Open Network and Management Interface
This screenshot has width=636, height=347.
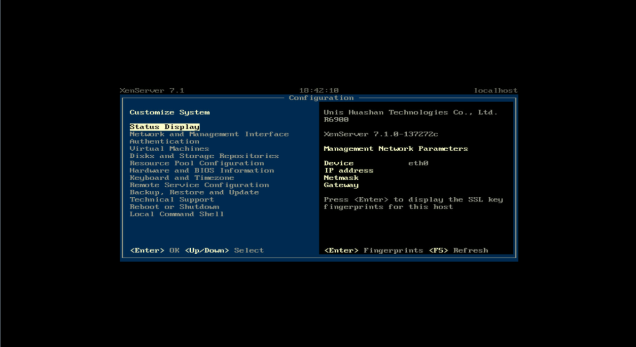[209, 134]
